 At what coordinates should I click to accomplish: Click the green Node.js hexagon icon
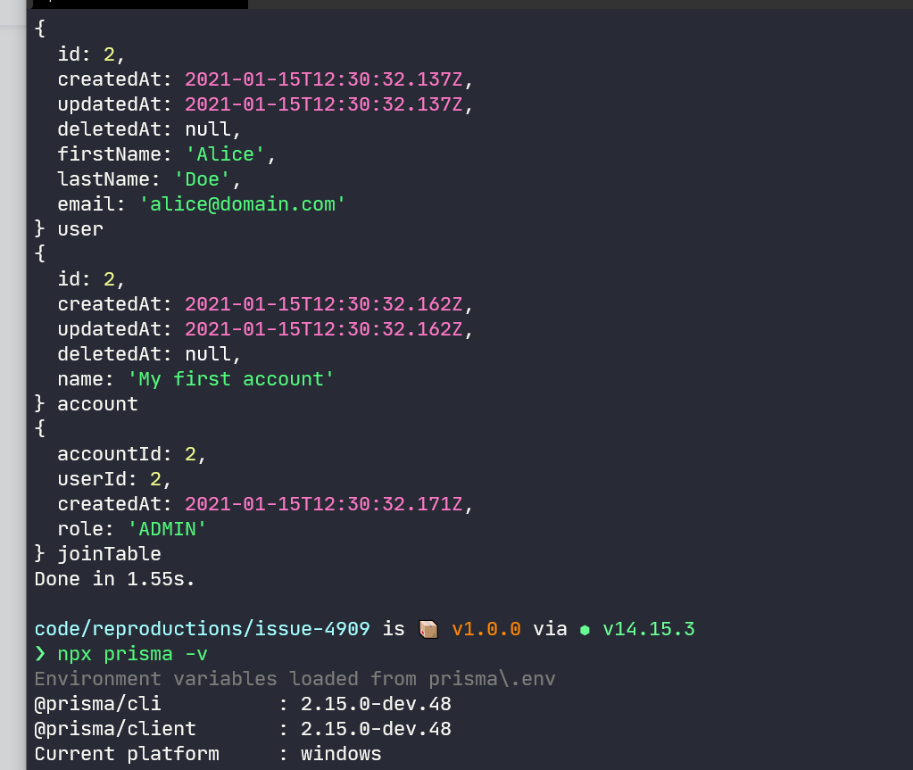(x=586, y=629)
